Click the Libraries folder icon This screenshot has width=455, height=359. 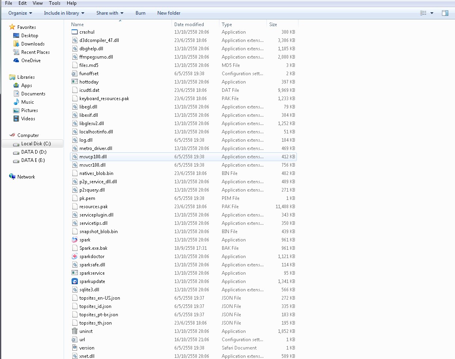(x=12, y=77)
